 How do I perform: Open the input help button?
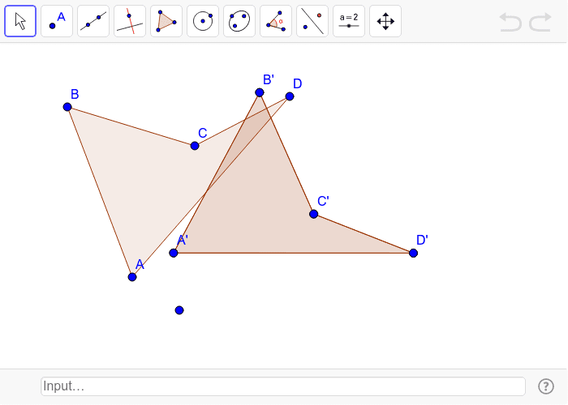(x=545, y=386)
